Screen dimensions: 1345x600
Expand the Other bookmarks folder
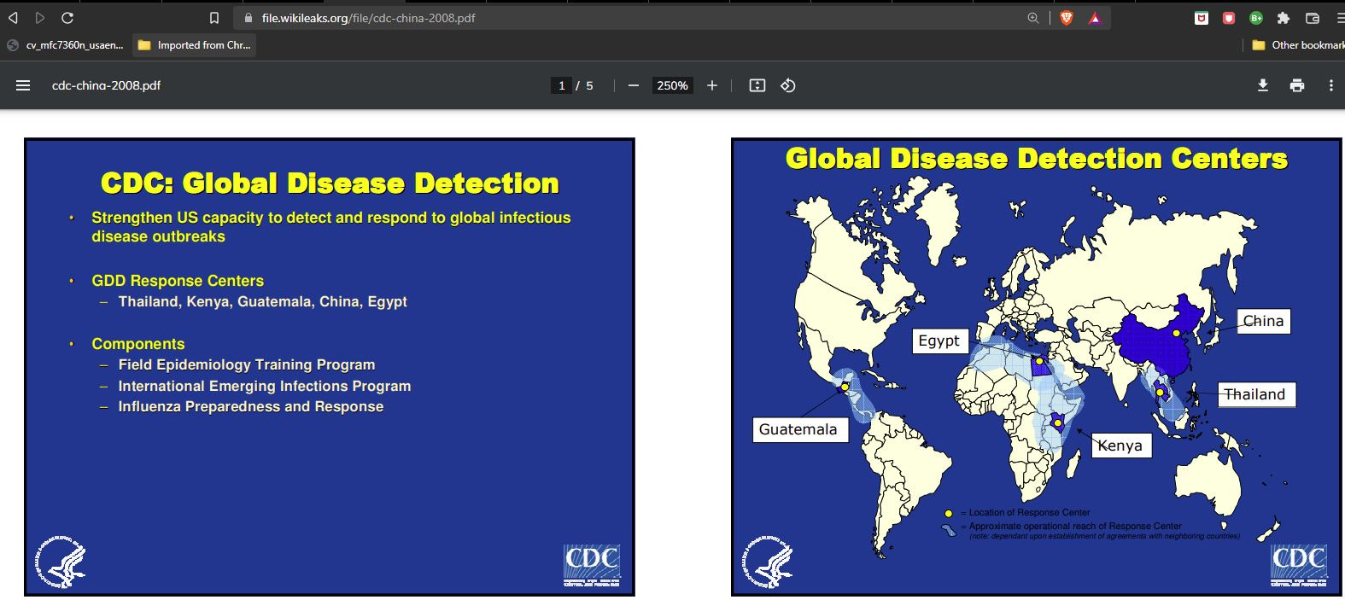(x=1298, y=45)
